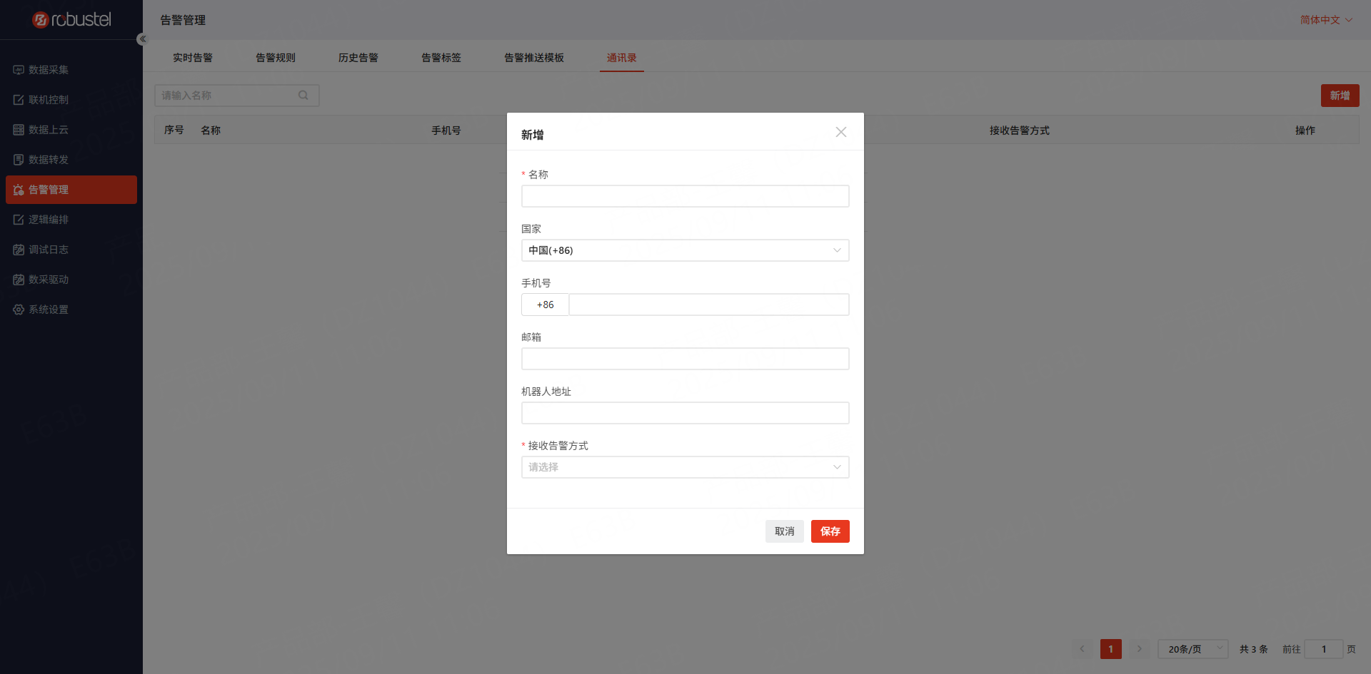
Task: Open the 国家 country dropdown
Action: (x=684, y=250)
